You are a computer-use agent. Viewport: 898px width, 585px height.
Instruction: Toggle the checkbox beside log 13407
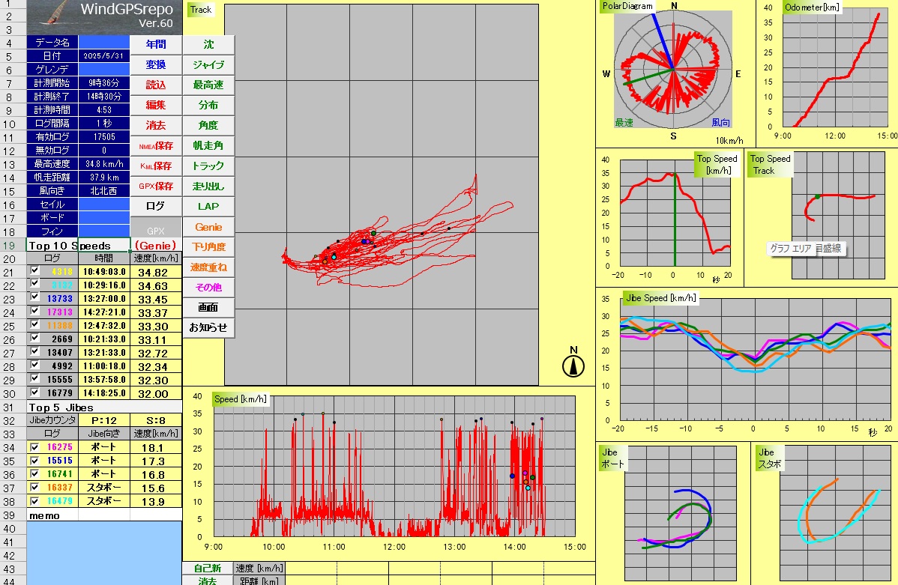pyautogui.click(x=35, y=351)
